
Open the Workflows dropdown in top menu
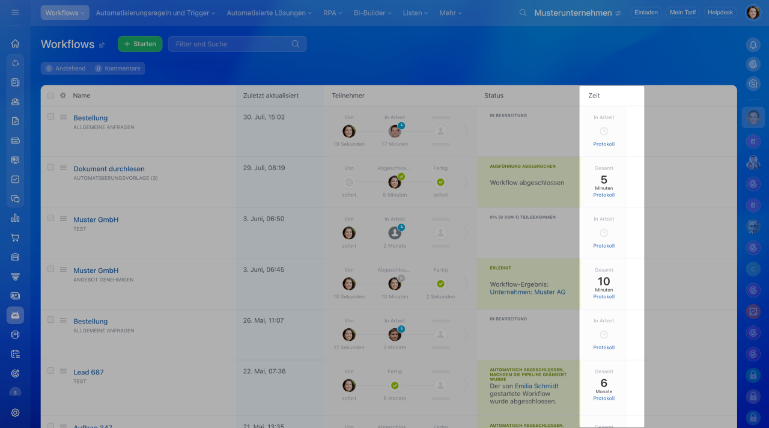click(65, 13)
